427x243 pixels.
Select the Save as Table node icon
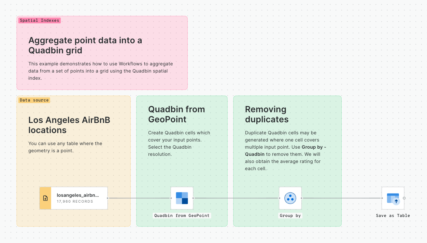393,198
